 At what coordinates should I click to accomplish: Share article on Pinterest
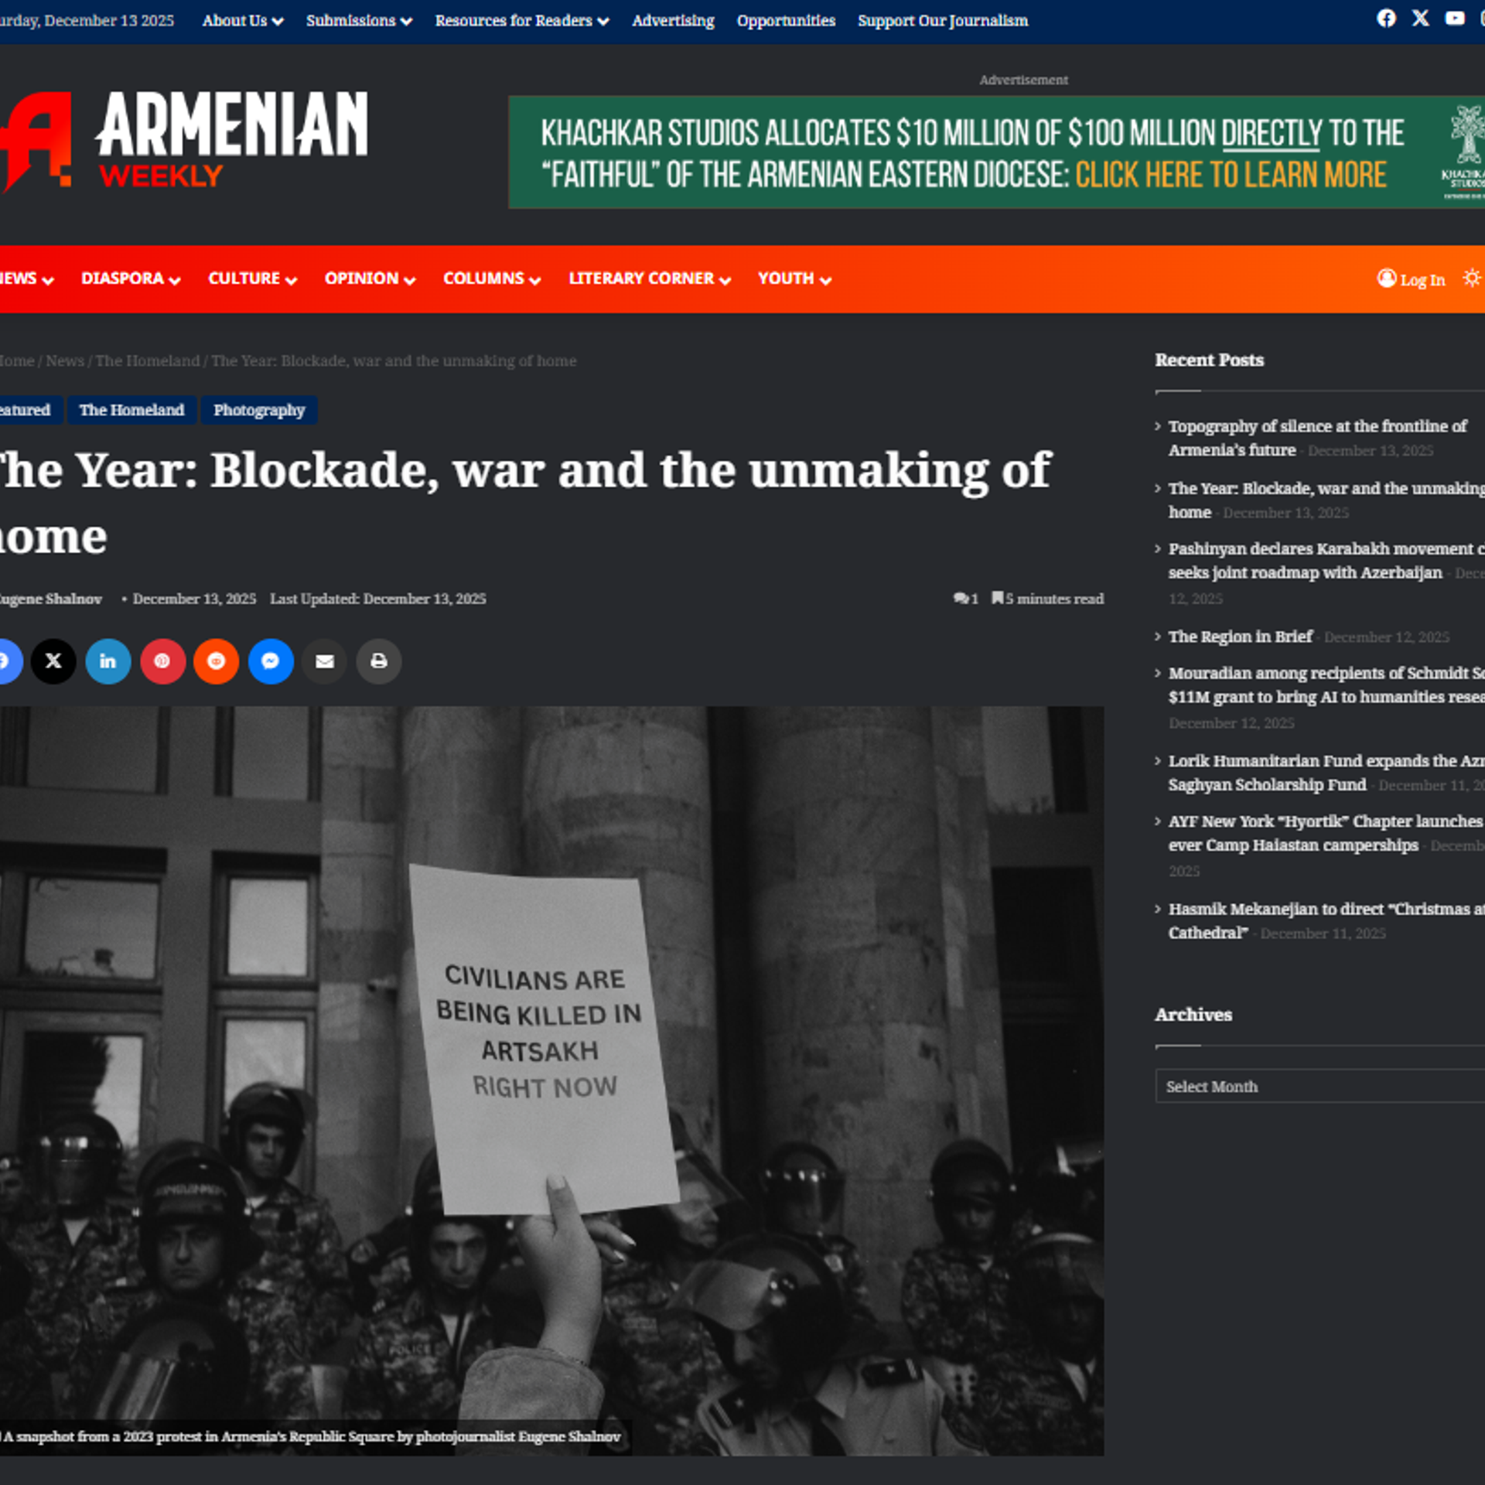pyautogui.click(x=162, y=661)
